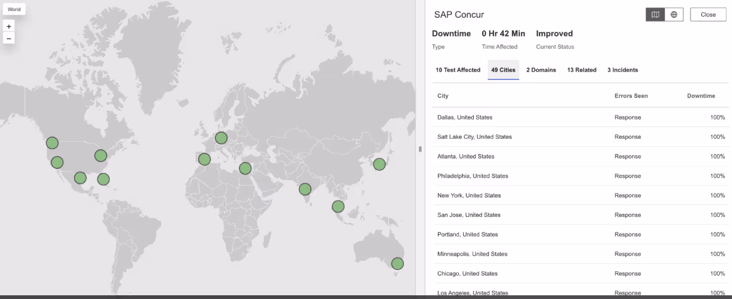Click the Downtime type value

tap(451, 33)
